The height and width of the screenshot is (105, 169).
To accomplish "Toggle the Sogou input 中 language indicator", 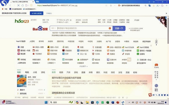I will [x=154, y=95].
